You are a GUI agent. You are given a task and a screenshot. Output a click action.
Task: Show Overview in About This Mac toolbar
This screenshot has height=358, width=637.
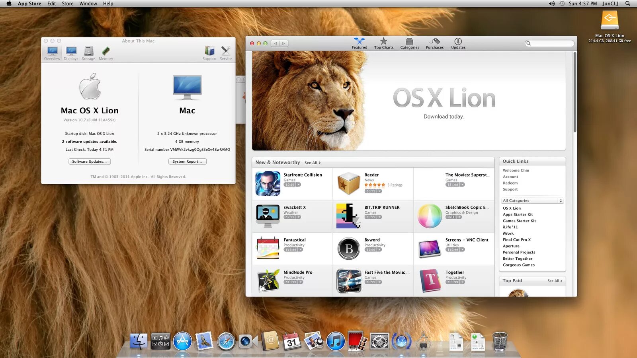pos(52,54)
